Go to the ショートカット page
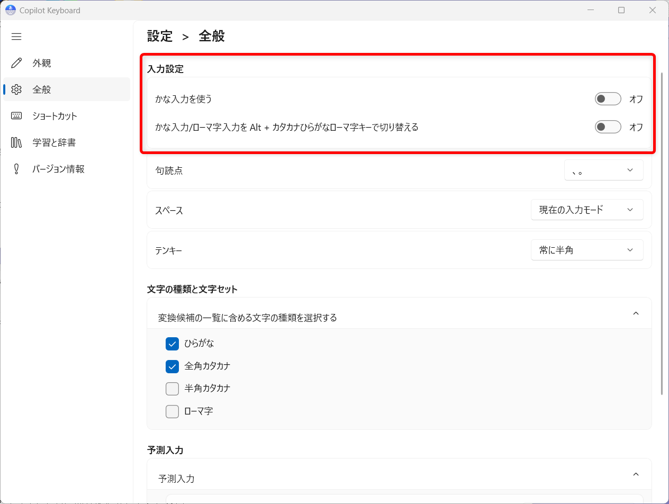669x504 pixels. pyautogui.click(x=67, y=116)
